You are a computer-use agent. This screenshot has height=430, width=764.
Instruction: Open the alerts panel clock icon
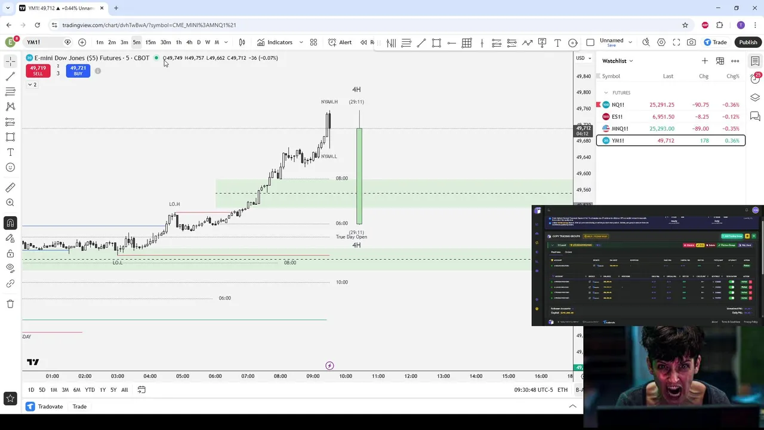755,79
